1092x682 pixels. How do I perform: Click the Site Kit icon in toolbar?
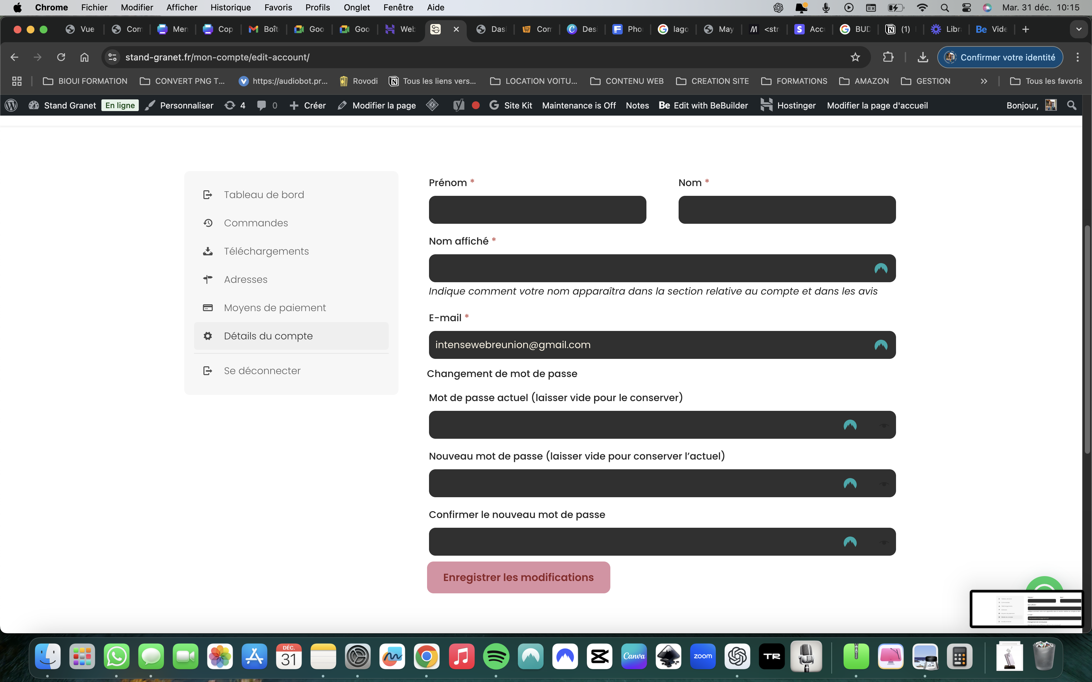tap(494, 105)
